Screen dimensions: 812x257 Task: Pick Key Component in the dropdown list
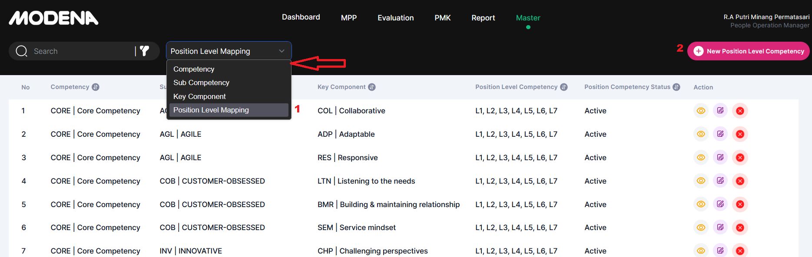pos(199,96)
